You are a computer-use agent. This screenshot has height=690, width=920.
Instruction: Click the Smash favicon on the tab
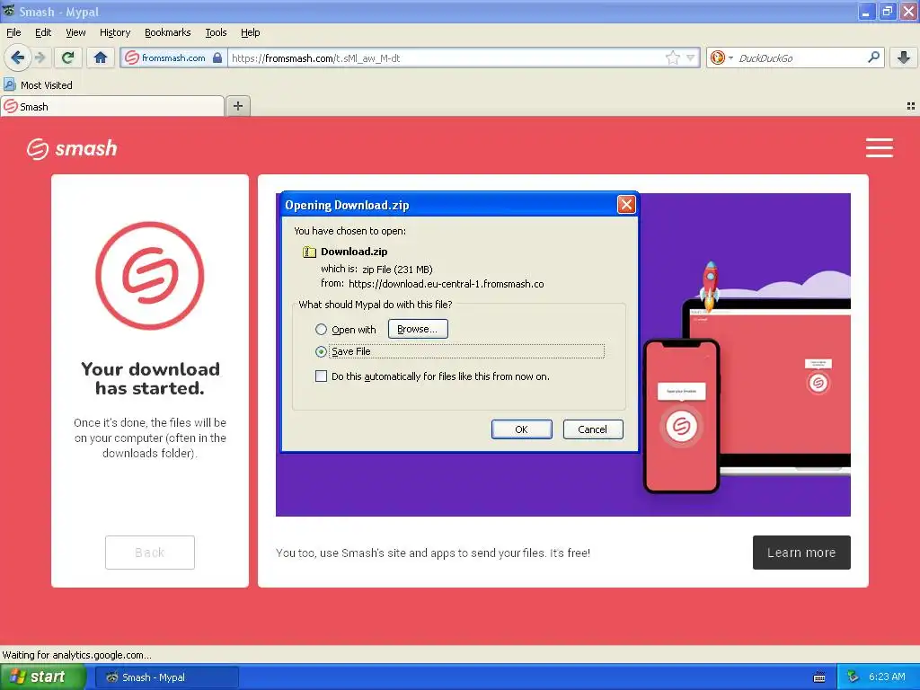pyautogui.click(x=11, y=106)
